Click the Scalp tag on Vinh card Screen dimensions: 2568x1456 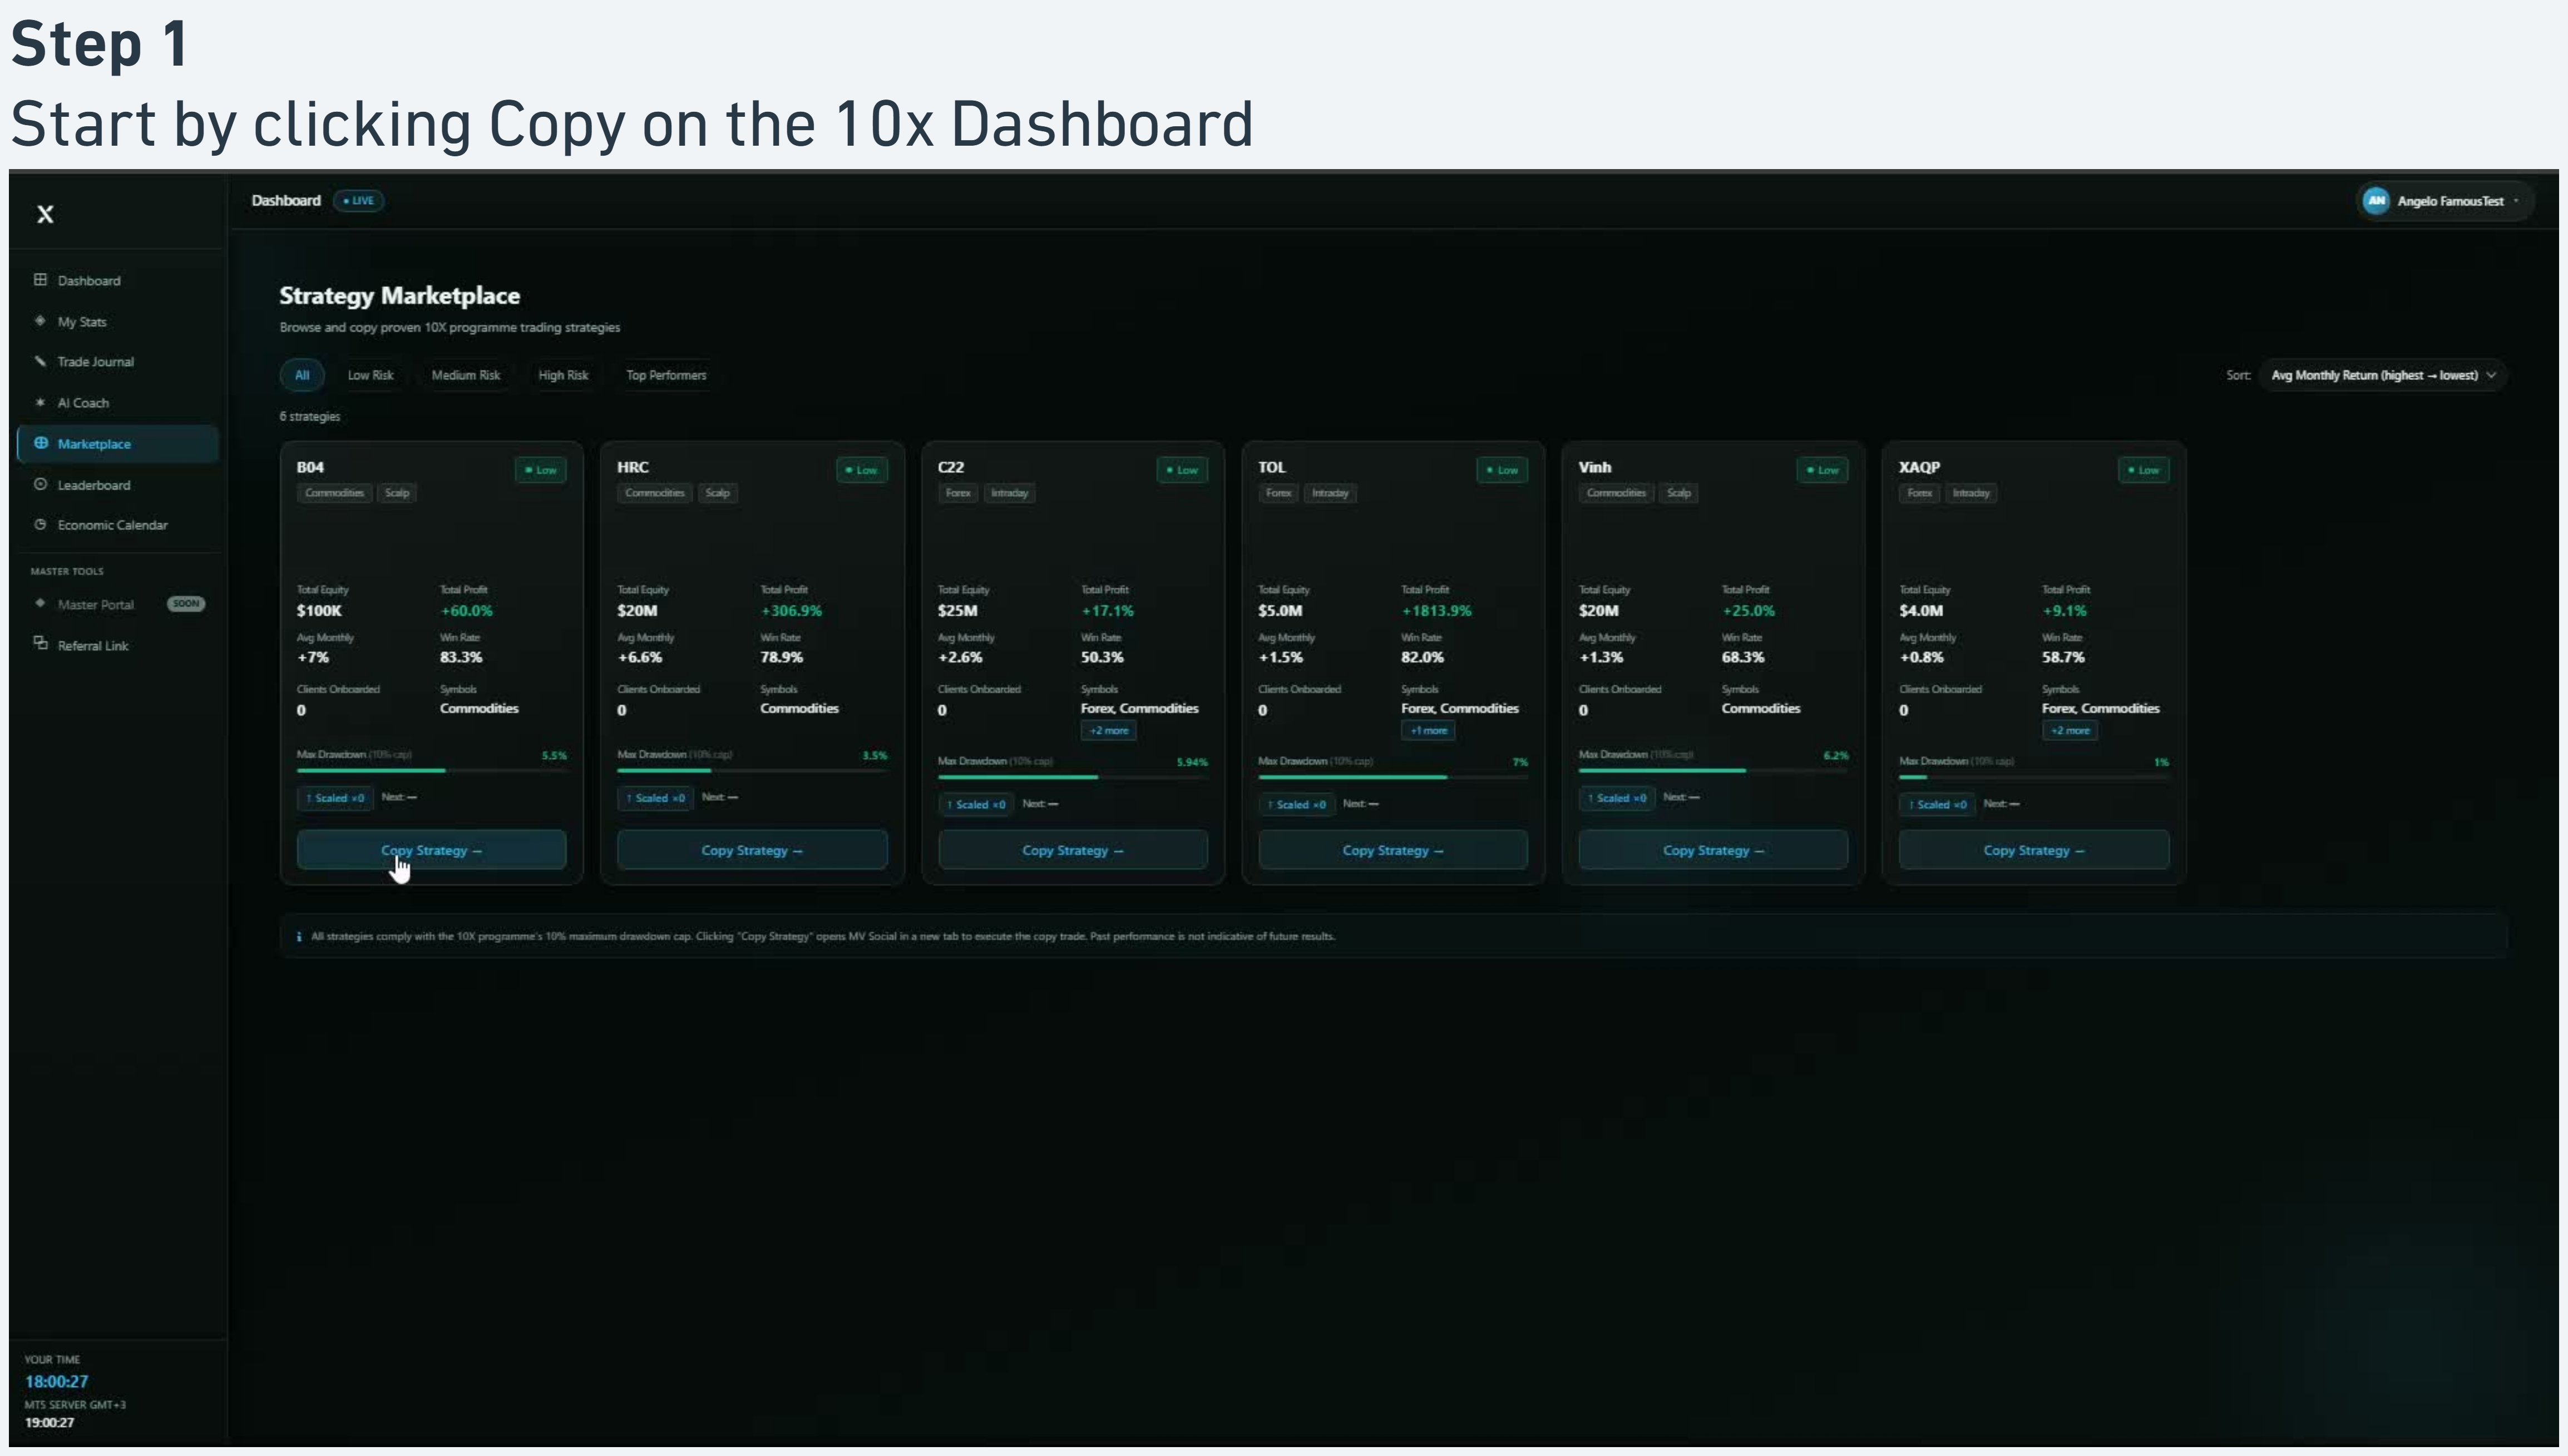(x=1679, y=493)
